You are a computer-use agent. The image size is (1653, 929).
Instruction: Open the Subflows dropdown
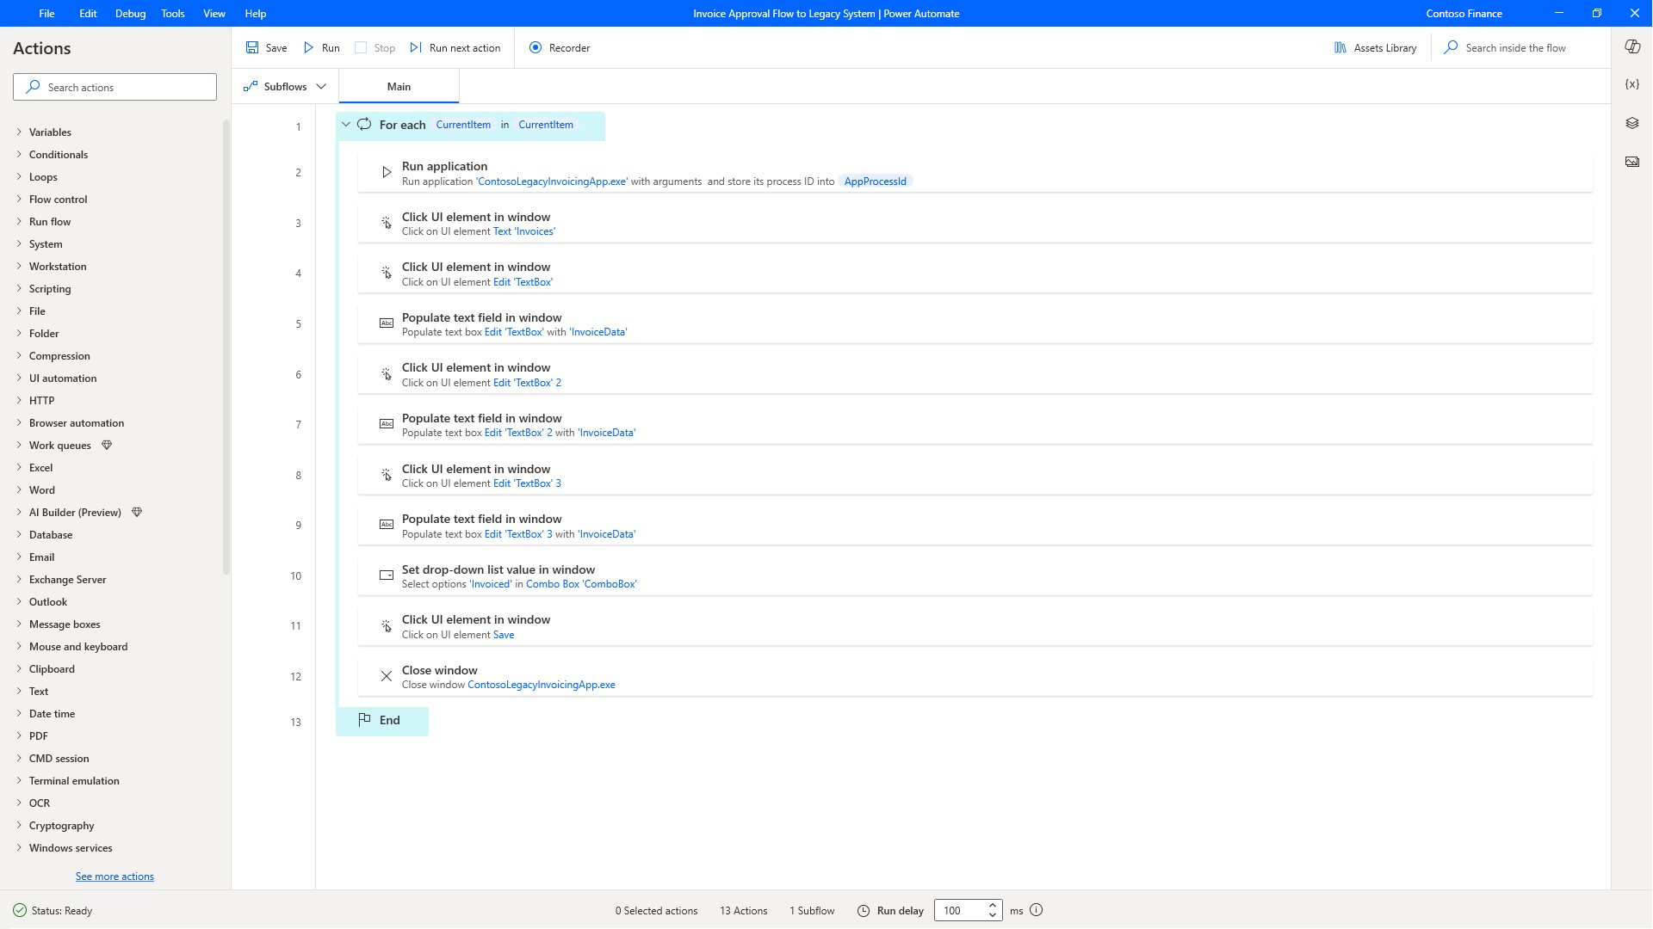point(285,87)
